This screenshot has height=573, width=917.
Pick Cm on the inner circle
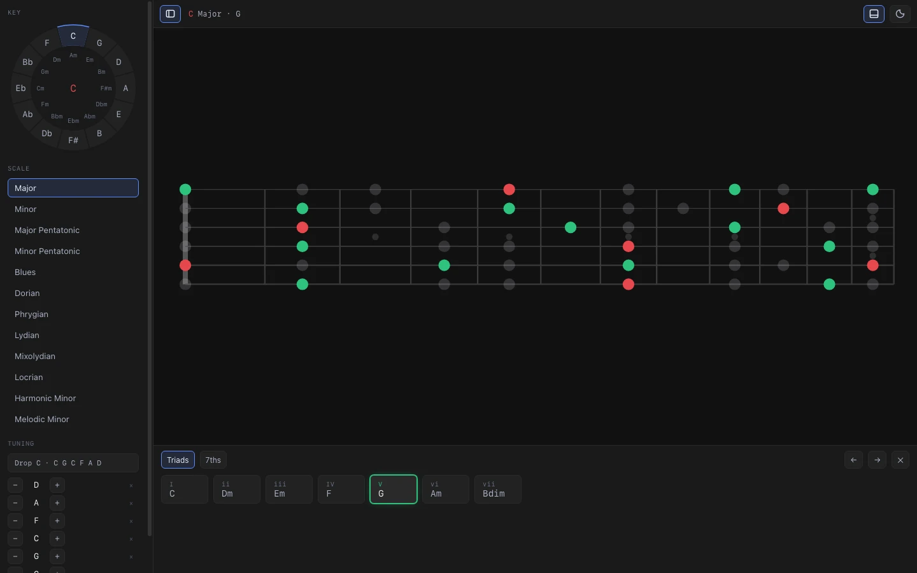pos(41,88)
